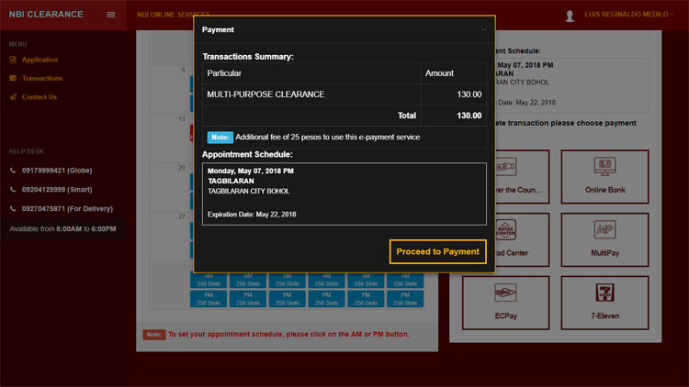
Task: Open the Contact Us menu item
Action: click(x=40, y=97)
